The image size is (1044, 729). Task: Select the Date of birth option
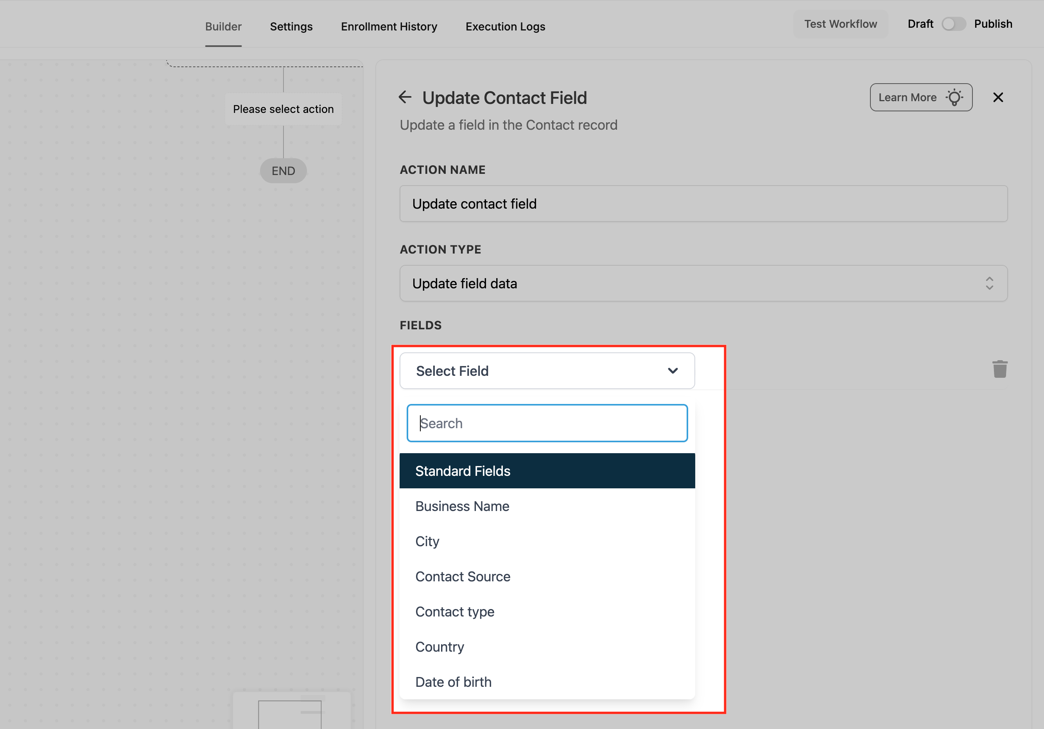tap(453, 682)
